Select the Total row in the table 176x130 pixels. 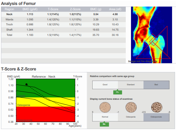(x=63, y=35)
